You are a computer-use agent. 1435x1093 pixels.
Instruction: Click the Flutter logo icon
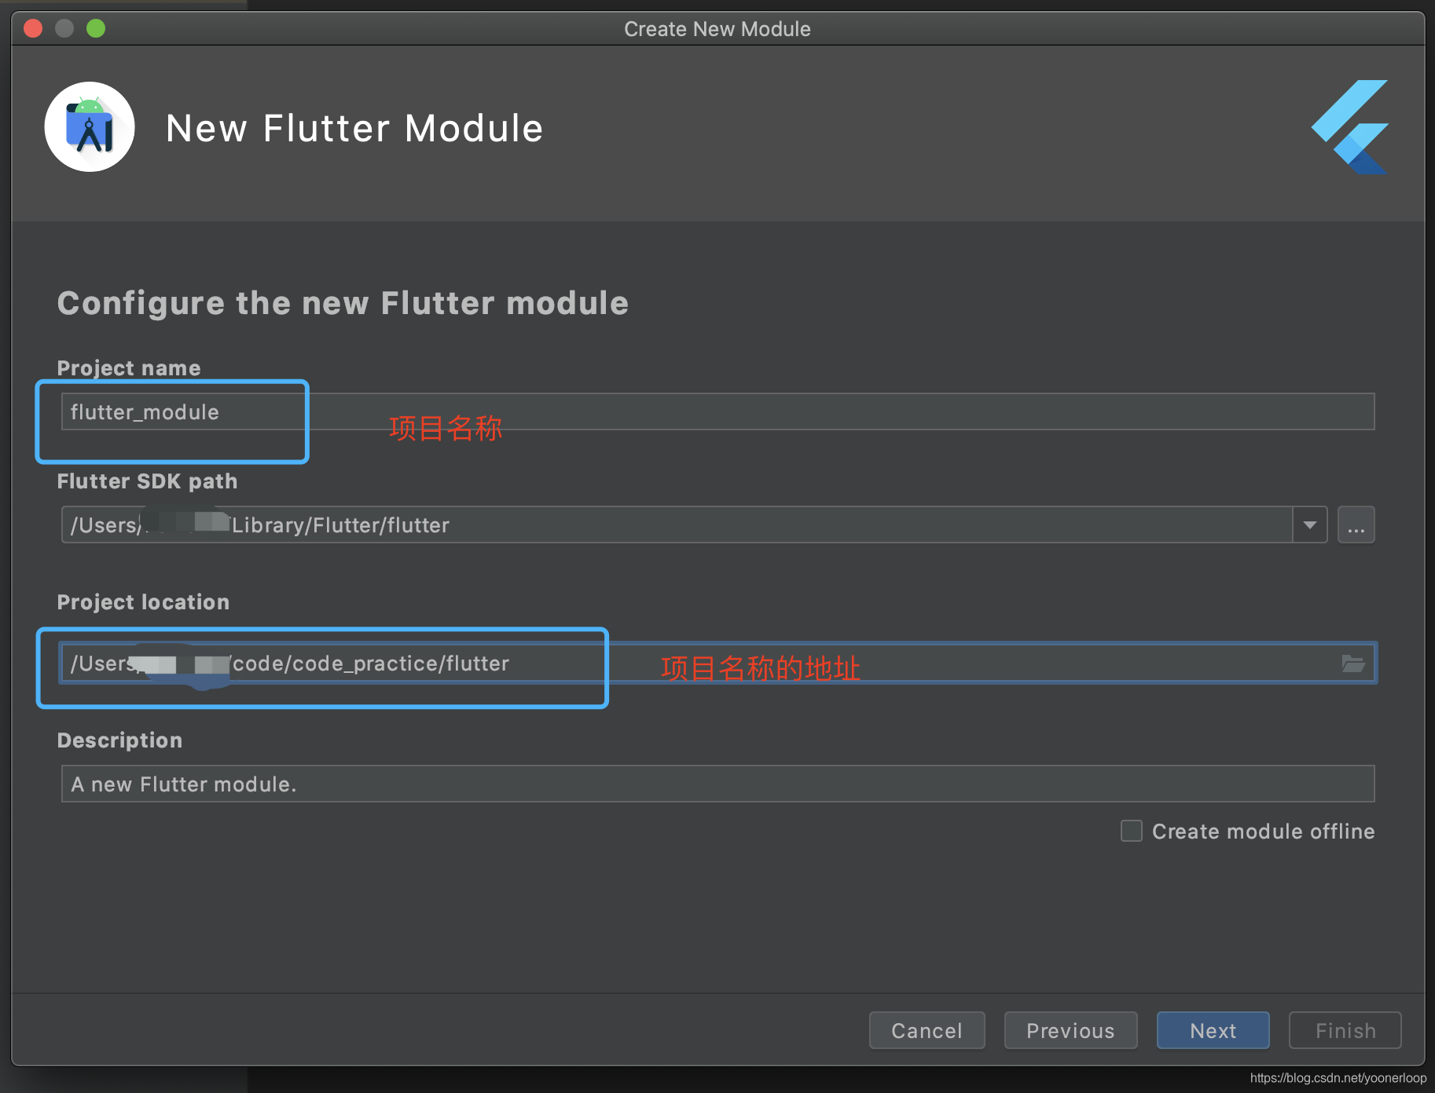(x=1350, y=127)
